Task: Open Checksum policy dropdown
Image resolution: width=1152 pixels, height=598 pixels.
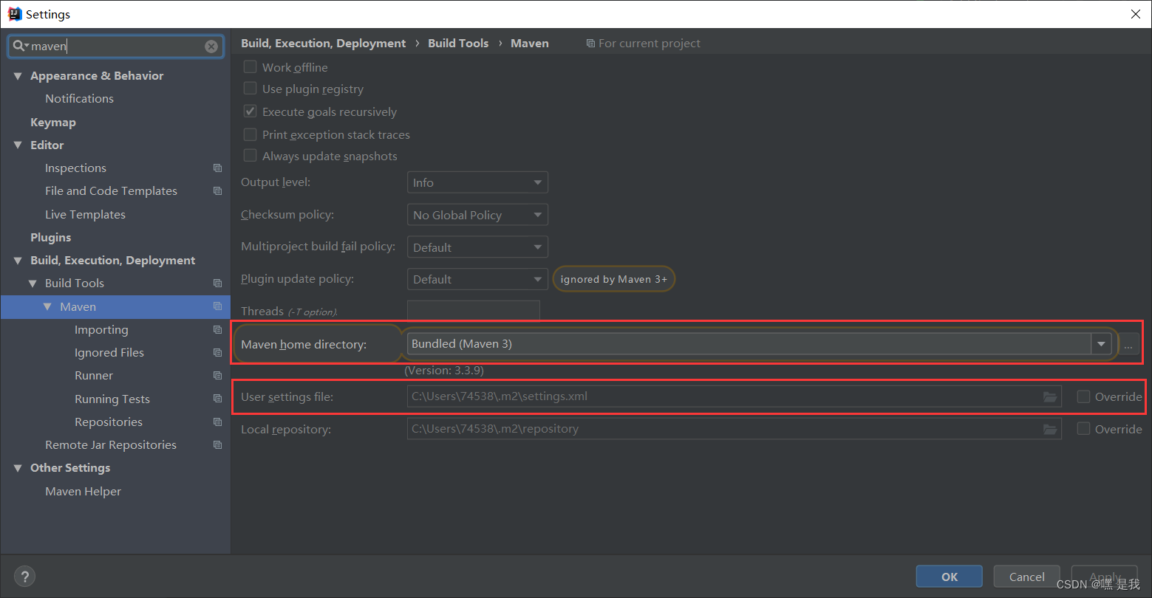Action: tap(477, 215)
